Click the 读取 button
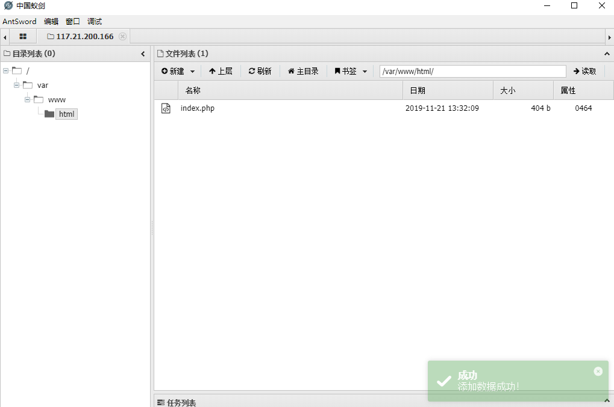Viewport: 614px width, 407px height. point(584,71)
